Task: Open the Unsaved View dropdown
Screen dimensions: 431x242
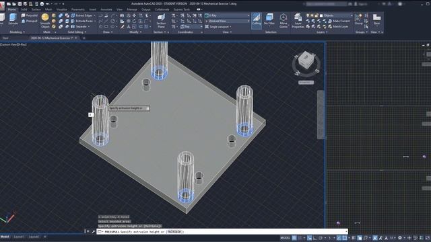Action: pos(227,21)
